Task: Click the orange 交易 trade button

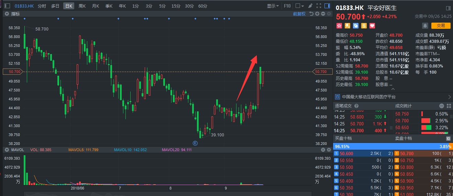Action: 441,26
